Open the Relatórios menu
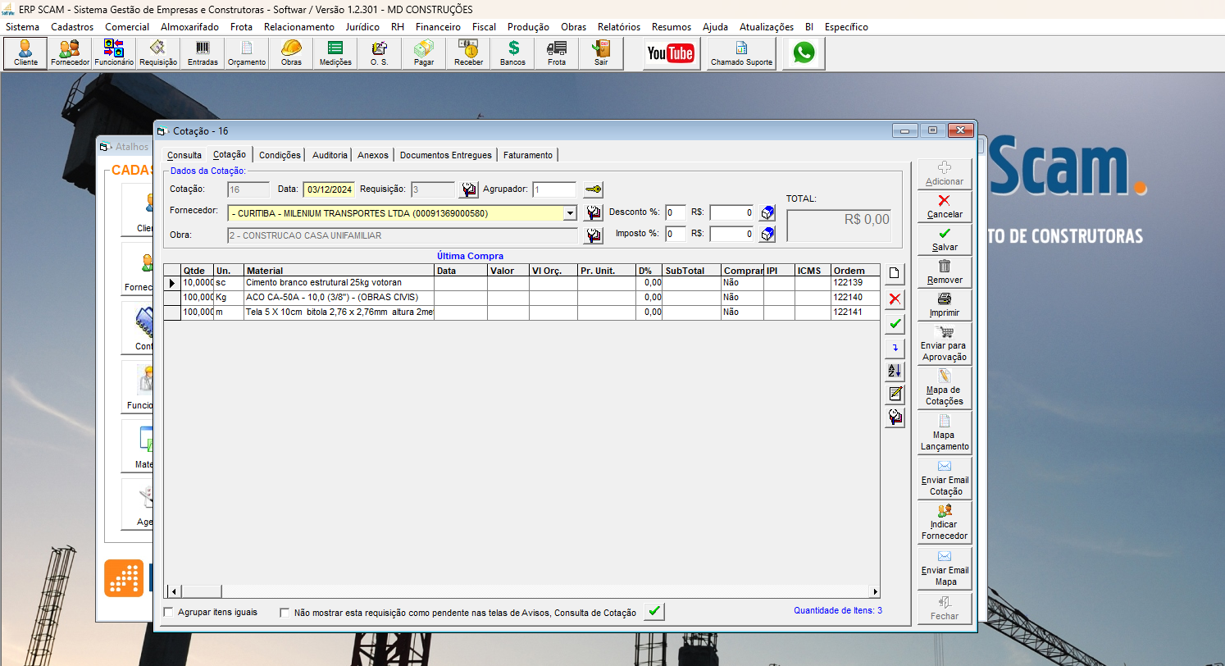This screenshot has width=1225, height=666. point(618,27)
